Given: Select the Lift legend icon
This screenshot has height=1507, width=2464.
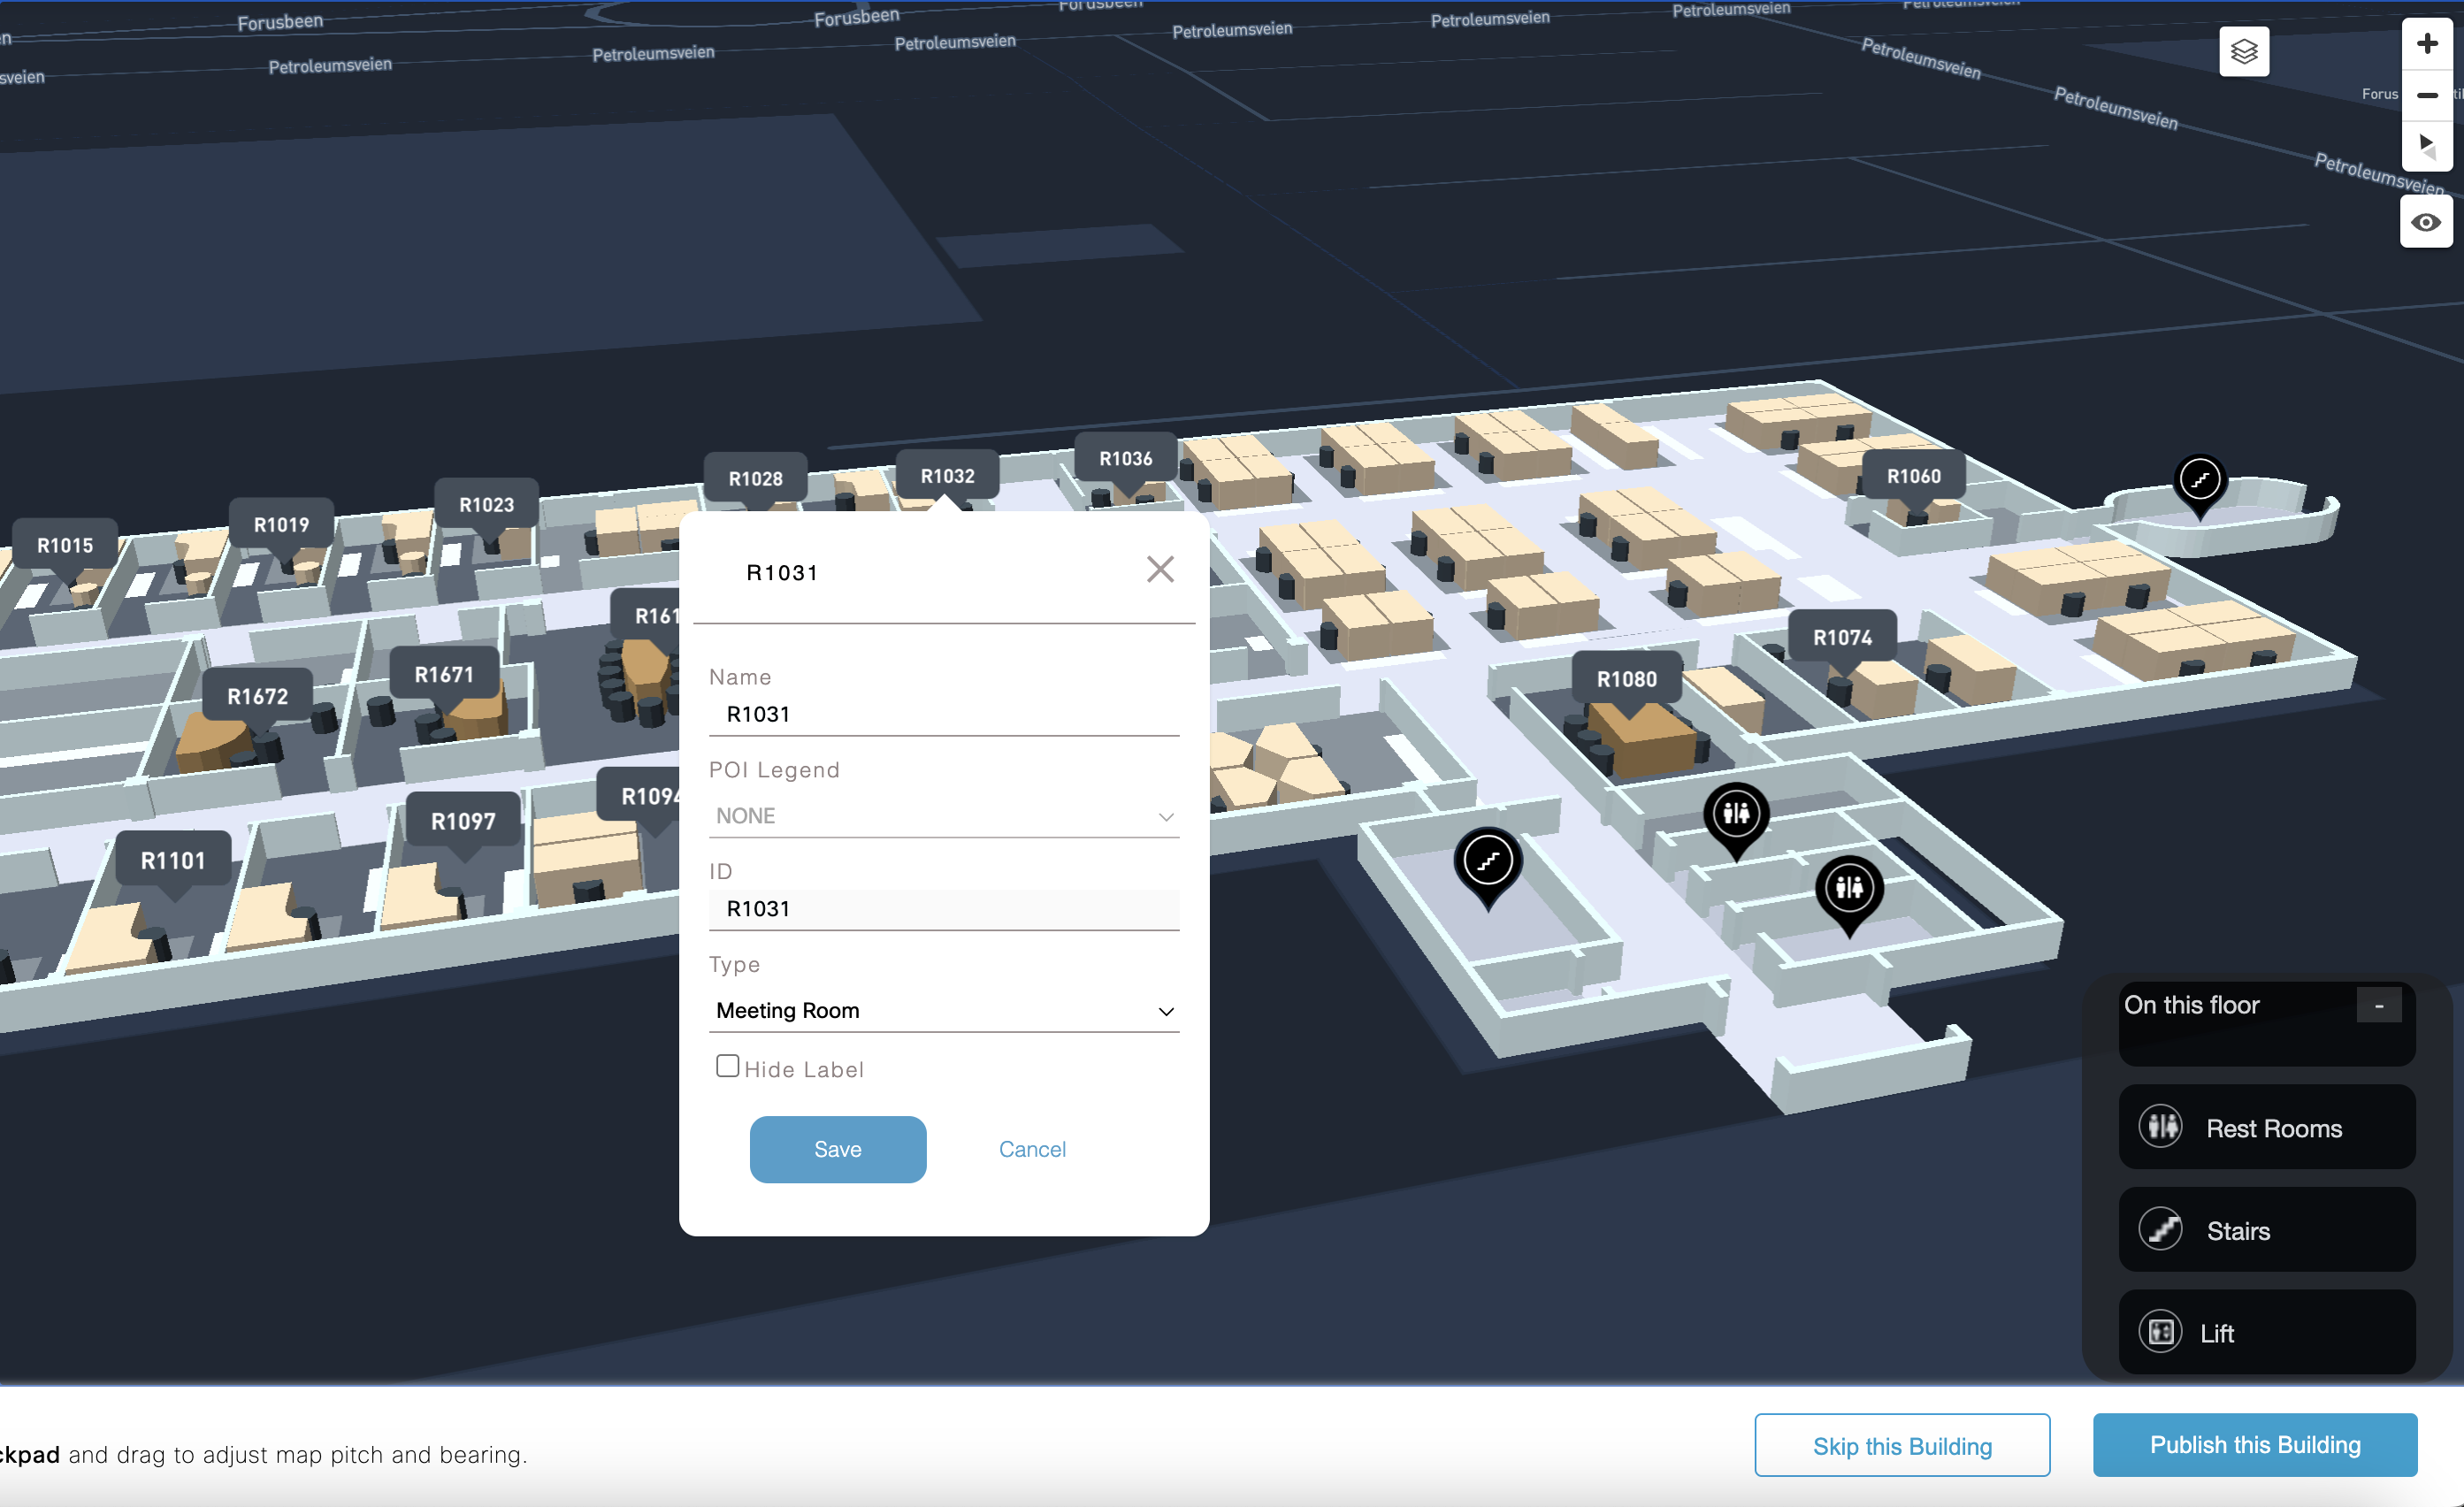Looking at the screenshot, I should pos(2160,1331).
